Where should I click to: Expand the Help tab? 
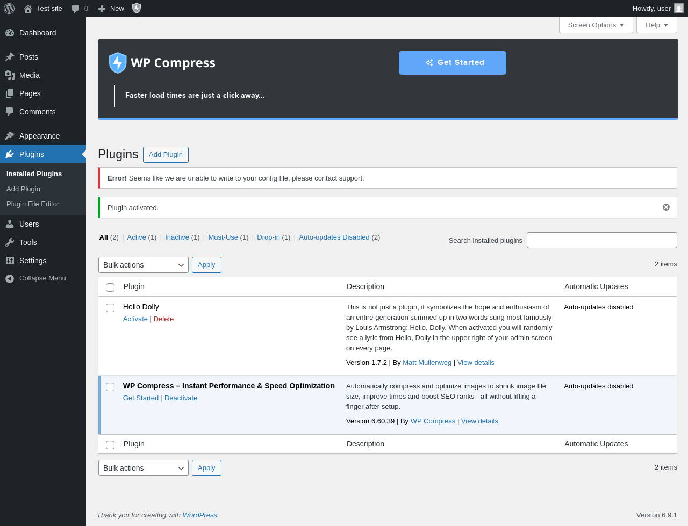point(657,25)
